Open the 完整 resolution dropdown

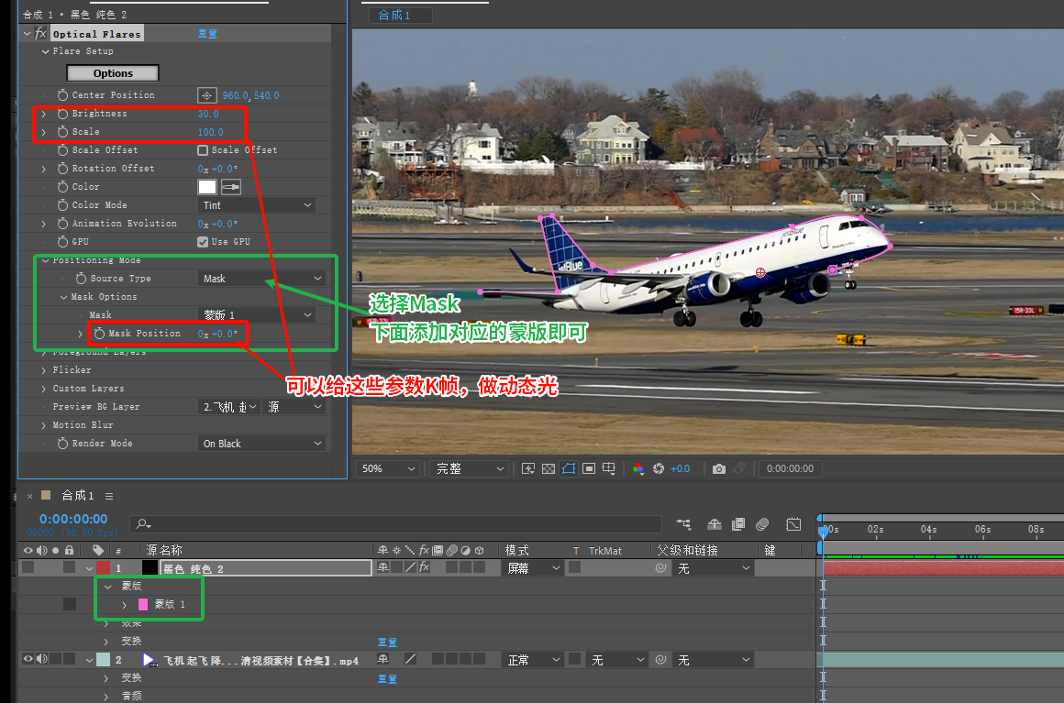point(470,468)
